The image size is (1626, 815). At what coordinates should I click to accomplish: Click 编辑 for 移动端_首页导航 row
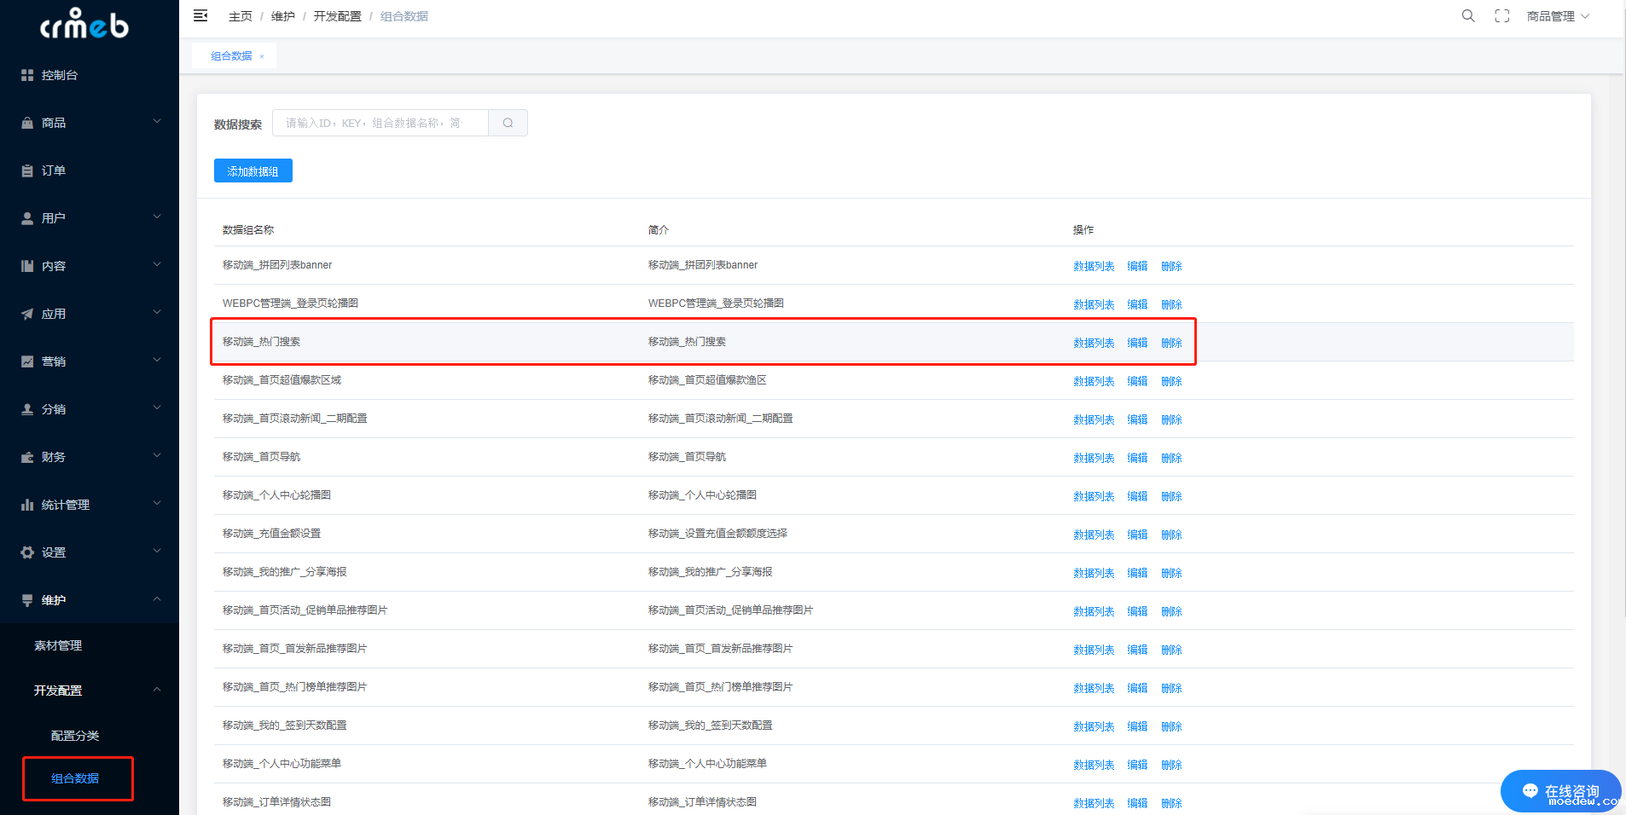coord(1136,458)
